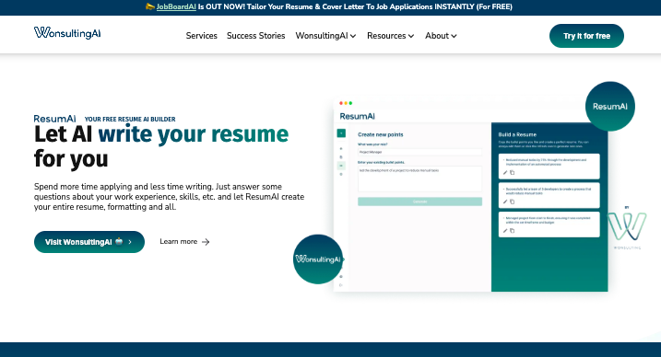Expand the WonsultingAI dropdown menu
The width and height of the screenshot is (661, 357).
click(x=325, y=36)
